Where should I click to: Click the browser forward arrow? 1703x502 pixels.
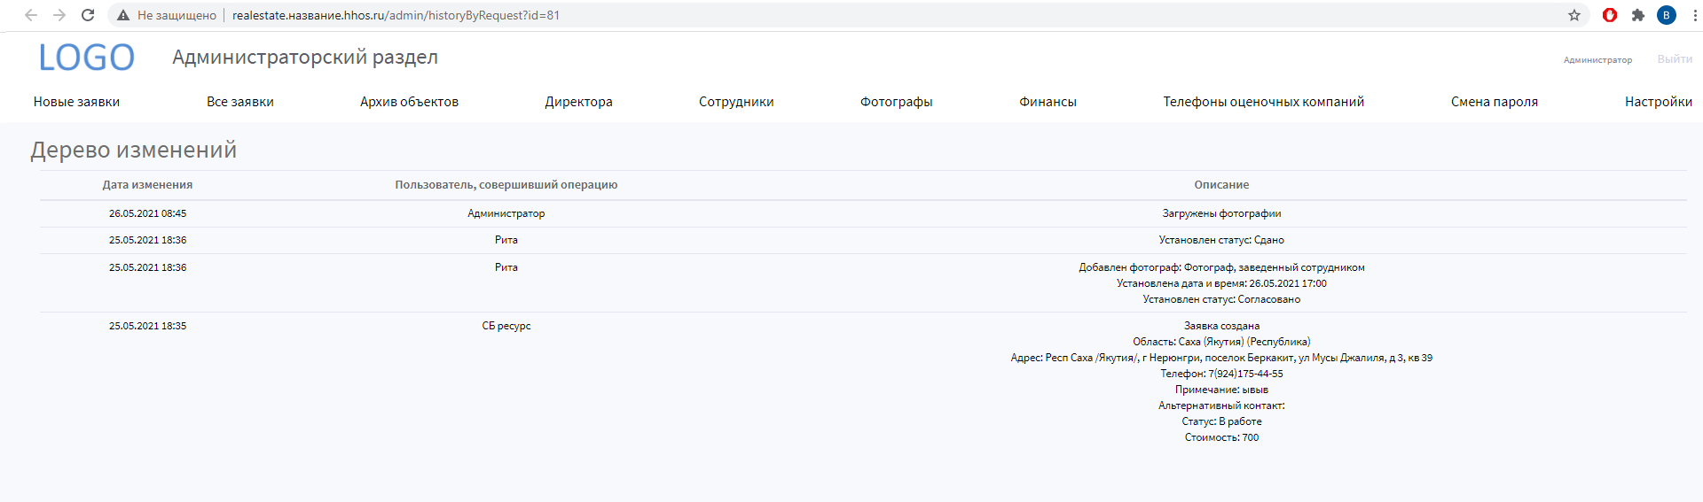[59, 15]
